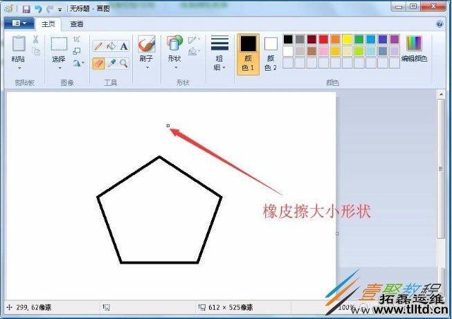Activate the 颜色 2 Color 2 button

click(x=271, y=54)
